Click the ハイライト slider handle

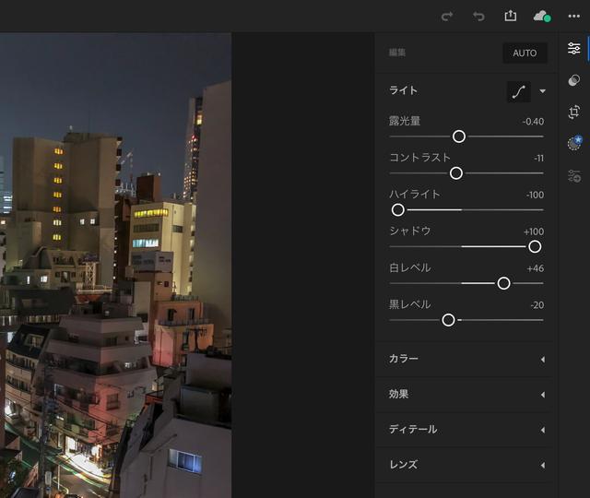pyautogui.click(x=397, y=209)
